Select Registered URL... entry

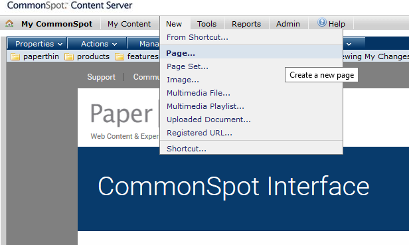point(251,133)
